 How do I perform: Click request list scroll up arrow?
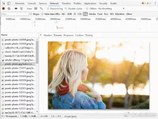[x=37, y=39]
